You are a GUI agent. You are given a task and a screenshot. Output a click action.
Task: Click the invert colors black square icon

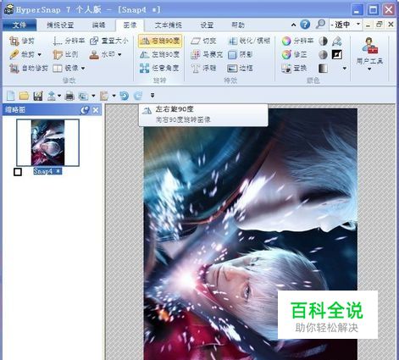(x=337, y=54)
